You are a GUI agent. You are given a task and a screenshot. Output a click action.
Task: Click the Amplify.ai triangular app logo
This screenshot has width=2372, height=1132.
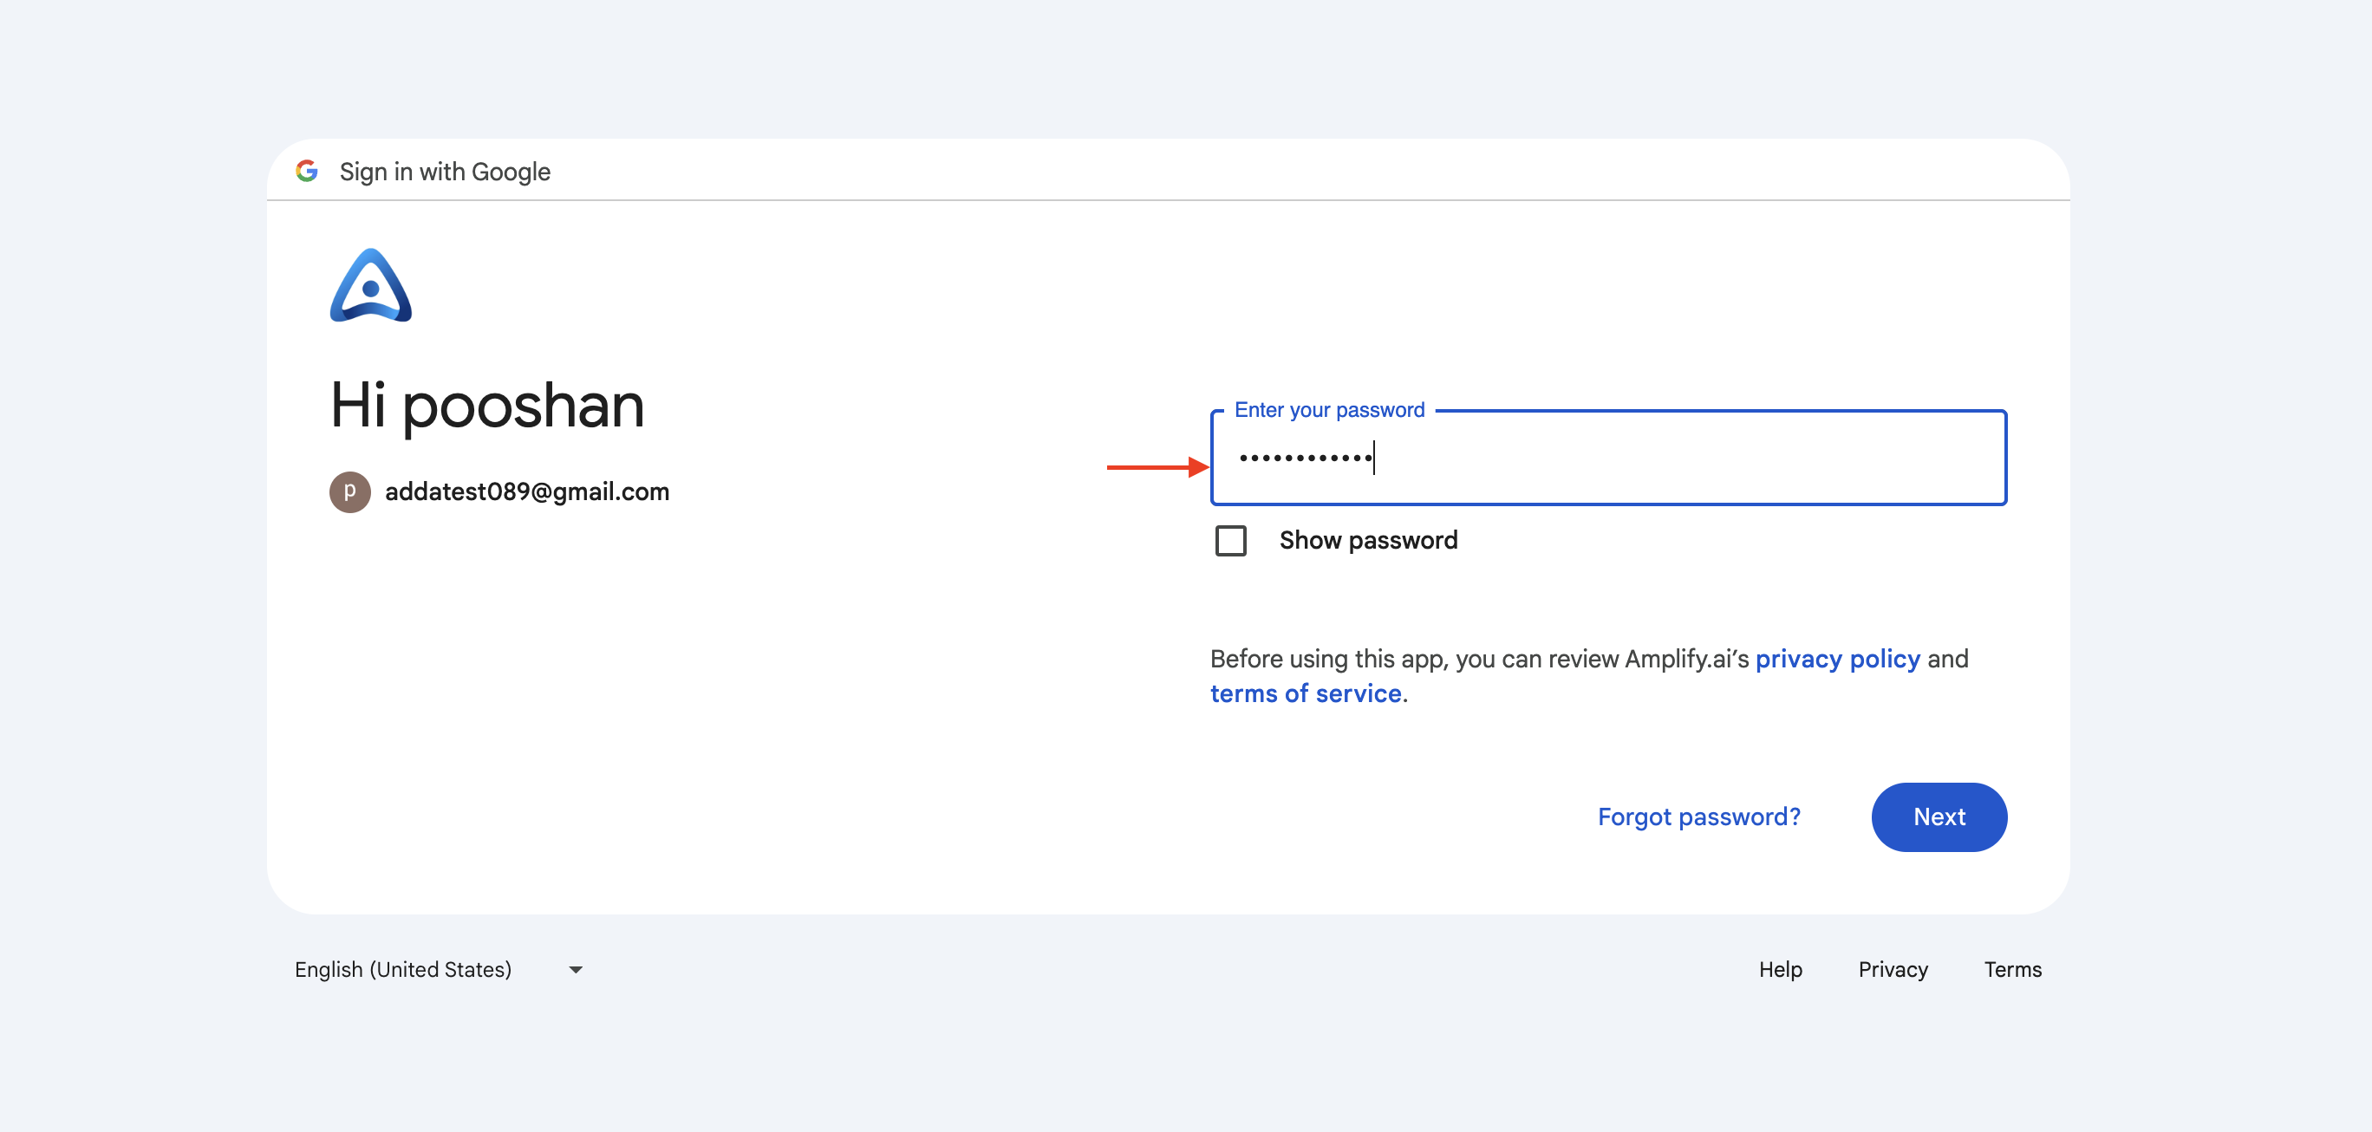(370, 285)
